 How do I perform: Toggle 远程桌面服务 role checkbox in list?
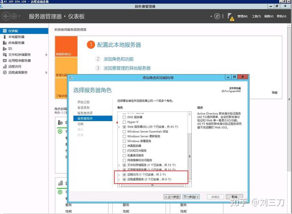(124, 179)
